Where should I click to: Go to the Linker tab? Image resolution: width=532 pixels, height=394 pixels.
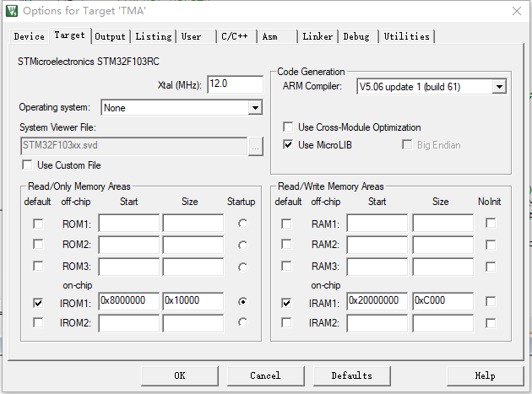[x=318, y=36]
